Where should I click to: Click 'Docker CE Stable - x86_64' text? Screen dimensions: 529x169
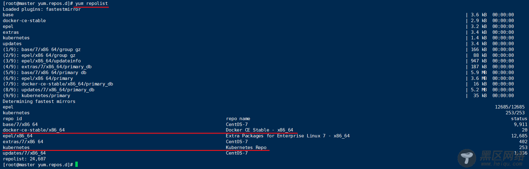coord(259,130)
